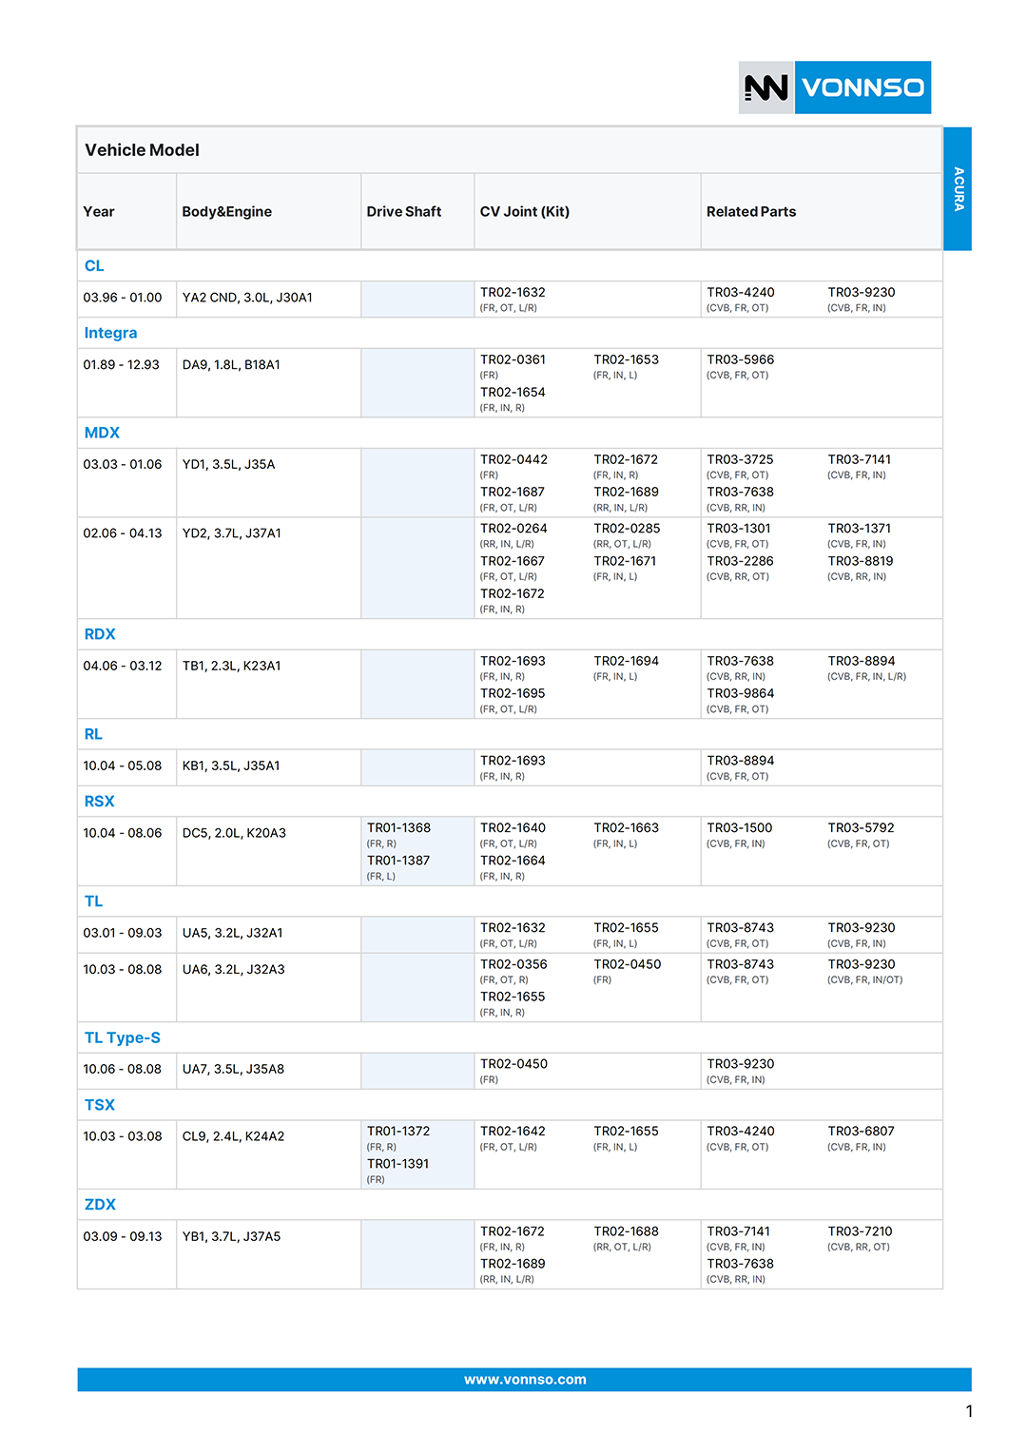This screenshot has height=1453, width=1027.
Task: Click part TR02-0361 in the Integra row
Action: (513, 360)
